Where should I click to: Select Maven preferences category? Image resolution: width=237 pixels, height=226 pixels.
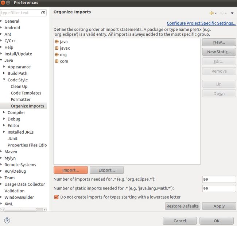11,152
